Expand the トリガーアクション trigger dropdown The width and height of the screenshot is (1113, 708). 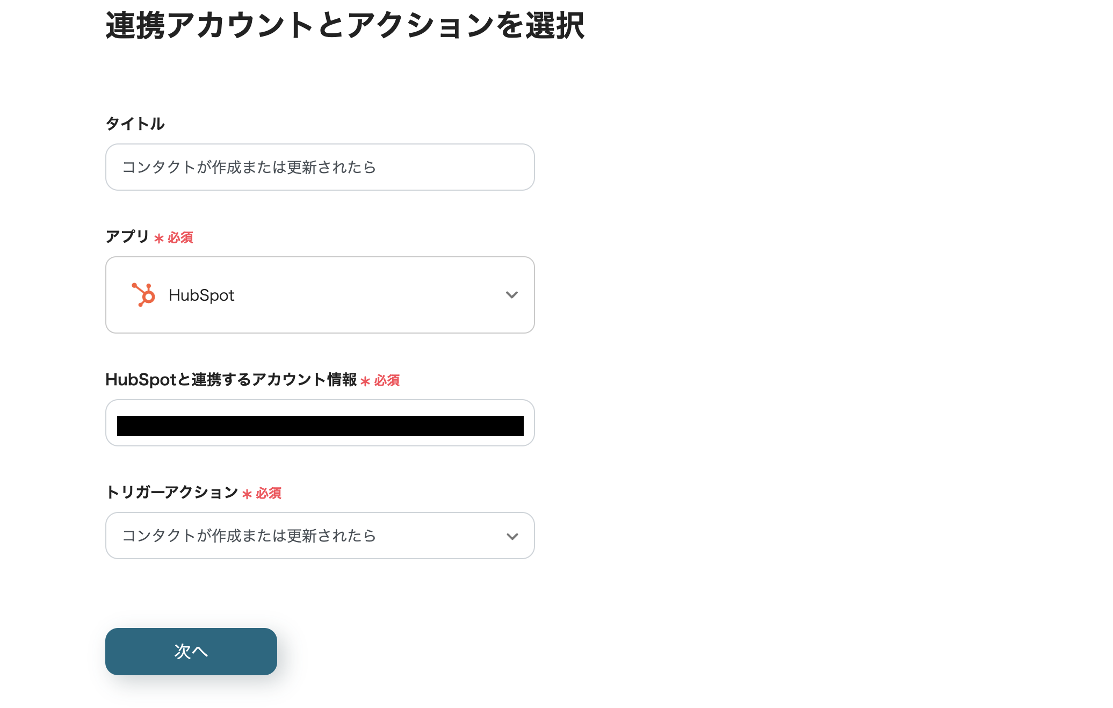(320, 536)
